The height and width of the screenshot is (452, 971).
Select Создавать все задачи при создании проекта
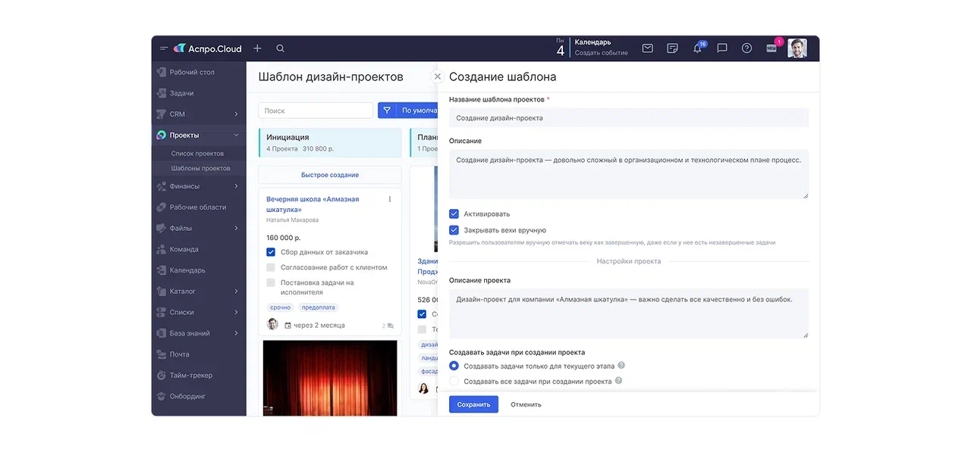[454, 382]
